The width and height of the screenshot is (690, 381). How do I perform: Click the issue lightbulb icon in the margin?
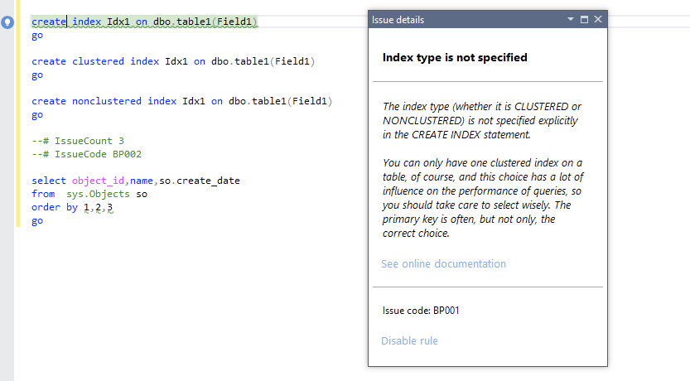point(7,22)
